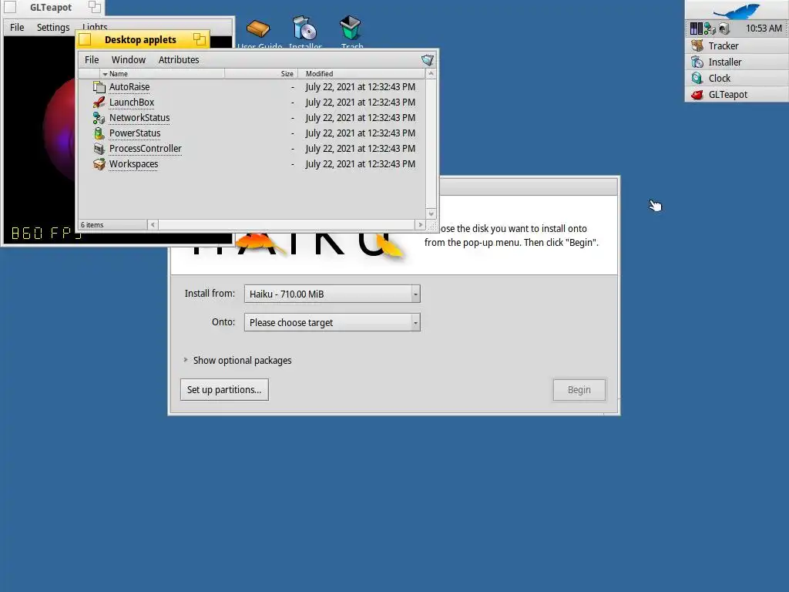Click the Modified column header

click(362, 73)
